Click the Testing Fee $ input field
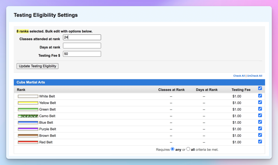 point(82,54)
